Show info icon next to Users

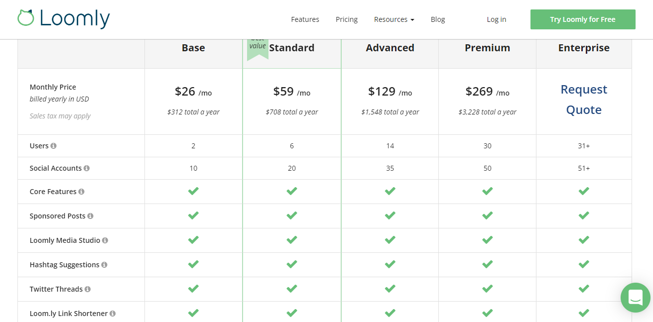click(x=54, y=146)
